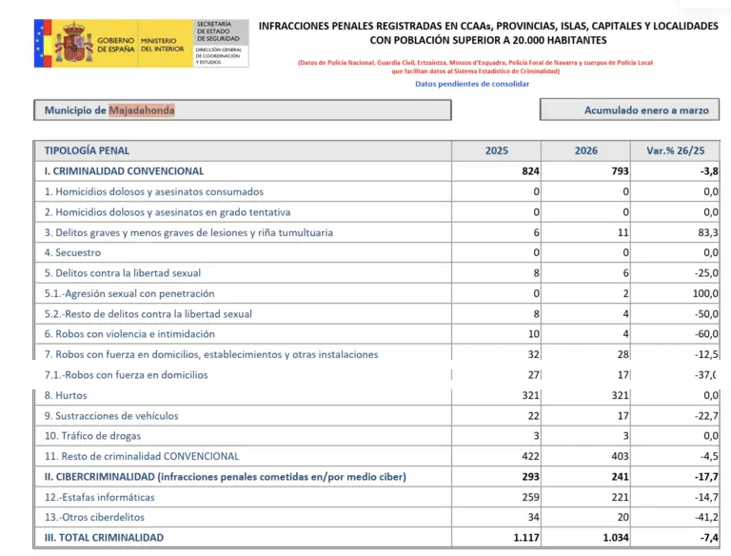Click the 83,3 variation value
The image size is (731, 556).
(x=708, y=232)
